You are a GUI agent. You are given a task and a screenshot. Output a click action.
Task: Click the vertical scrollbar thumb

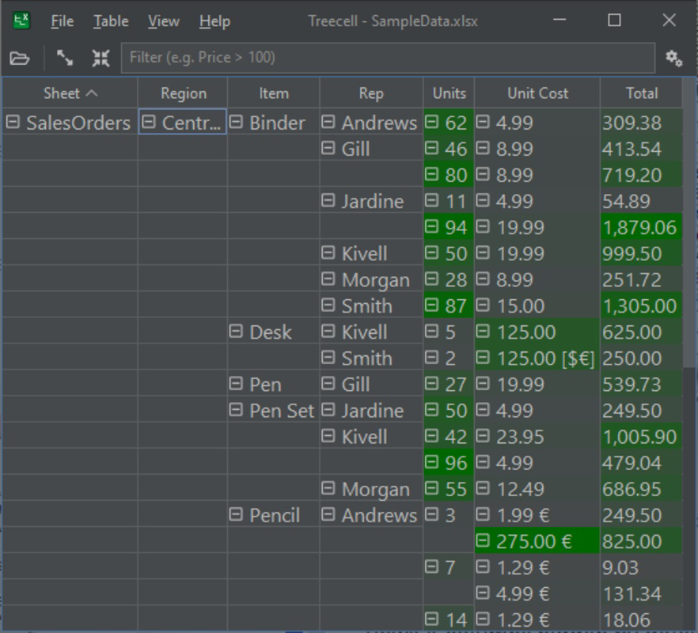click(x=689, y=222)
